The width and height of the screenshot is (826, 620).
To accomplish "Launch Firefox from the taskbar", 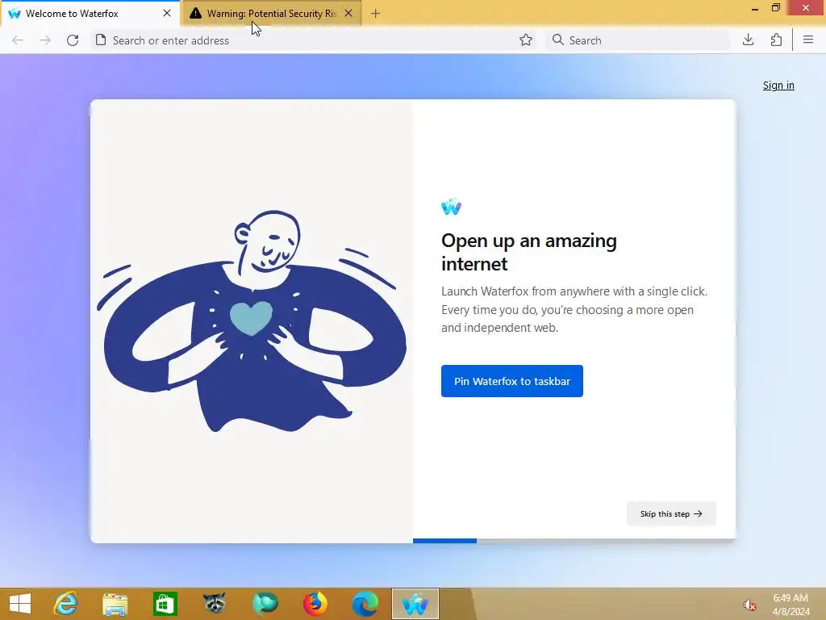I will click(x=315, y=604).
